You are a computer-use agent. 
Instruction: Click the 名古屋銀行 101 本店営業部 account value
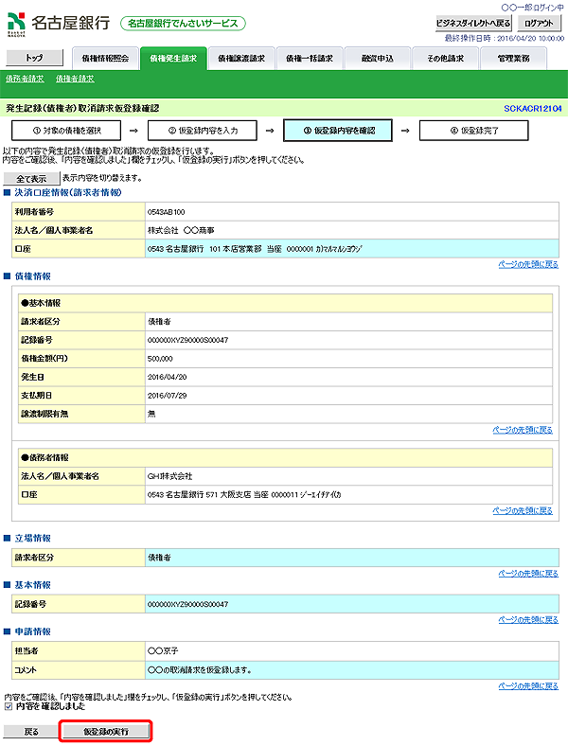pyautogui.click(x=255, y=249)
